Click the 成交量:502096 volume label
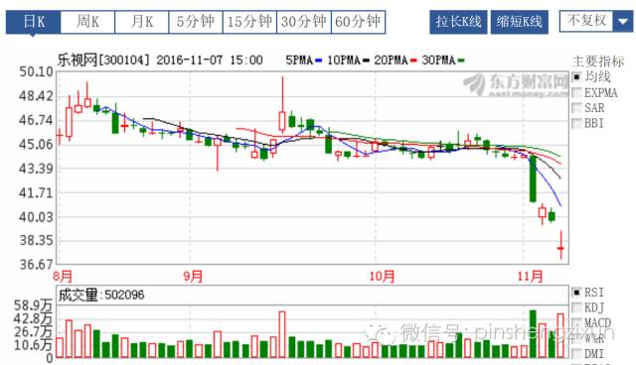Image resolution: width=636 pixels, height=365 pixels. coord(101,295)
